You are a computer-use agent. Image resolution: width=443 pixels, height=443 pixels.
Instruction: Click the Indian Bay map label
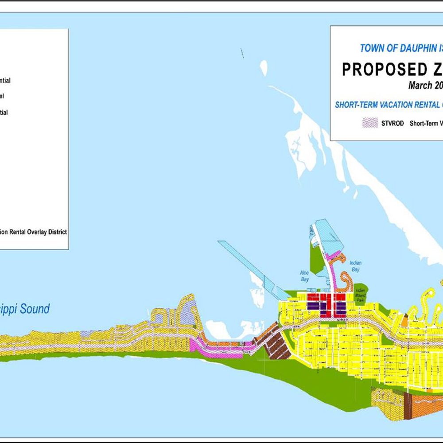point(355,266)
